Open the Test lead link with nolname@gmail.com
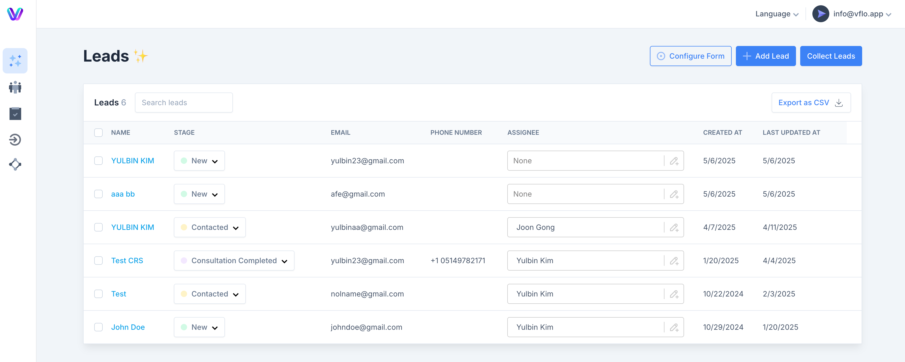Image resolution: width=905 pixels, height=362 pixels. click(x=119, y=294)
